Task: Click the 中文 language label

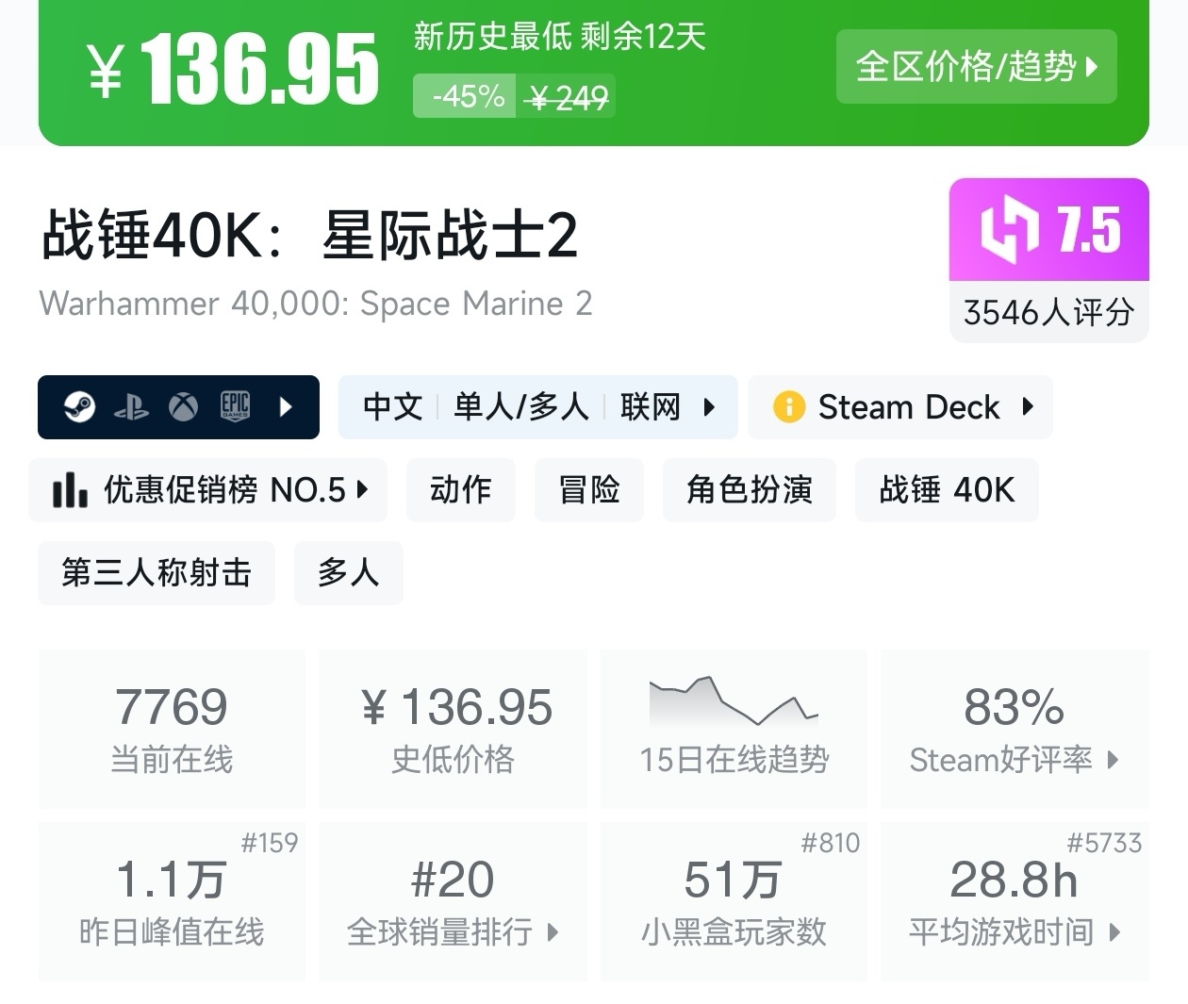Action: click(393, 407)
